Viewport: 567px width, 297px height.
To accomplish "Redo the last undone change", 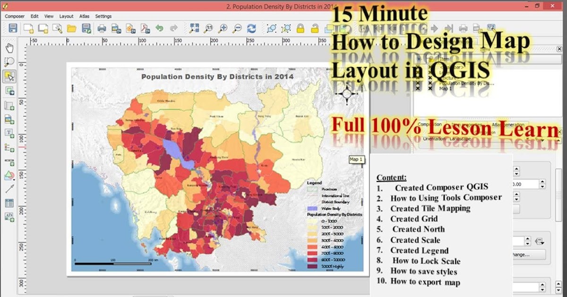I will click(x=174, y=28).
